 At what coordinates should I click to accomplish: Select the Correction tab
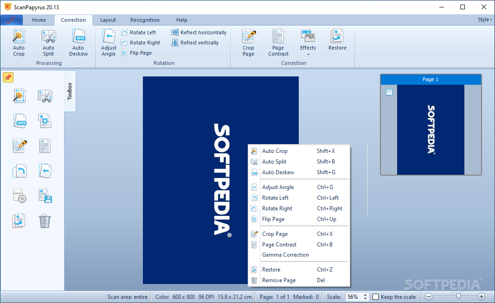pyautogui.click(x=73, y=20)
